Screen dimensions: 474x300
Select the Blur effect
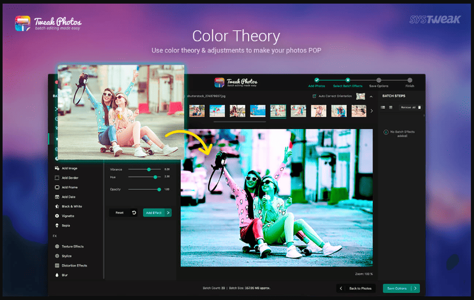pos(61,275)
